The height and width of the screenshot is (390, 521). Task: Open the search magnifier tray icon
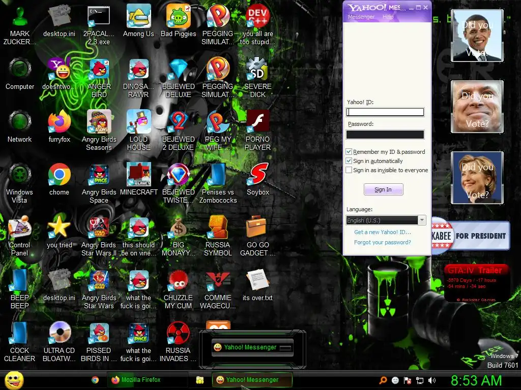click(383, 380)
